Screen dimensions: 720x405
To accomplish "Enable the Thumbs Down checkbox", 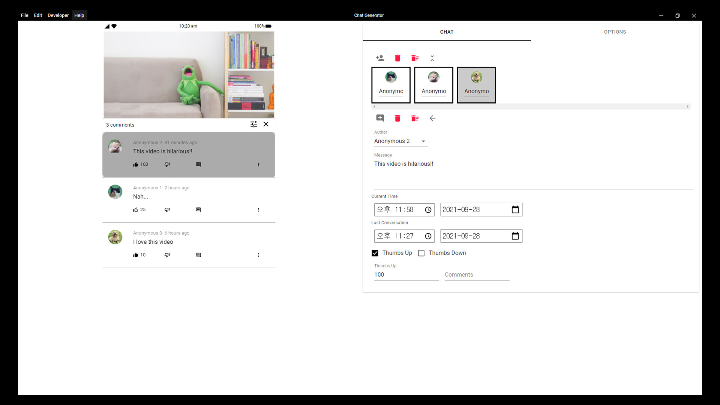I will (421, 253).
